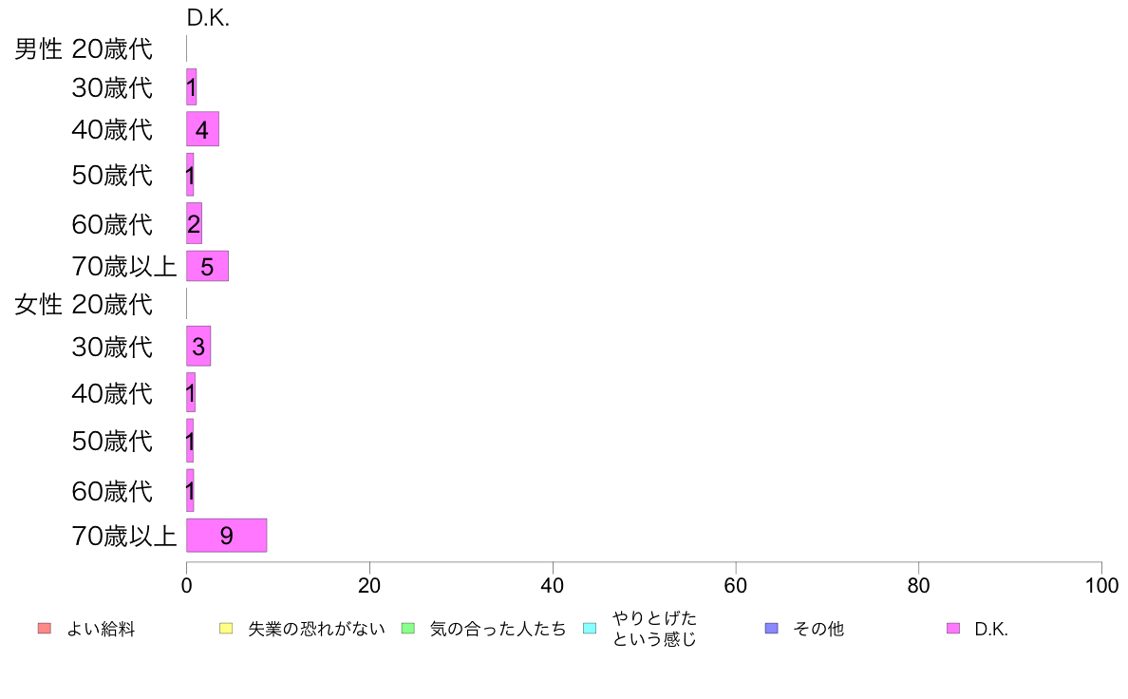Select the 女性 30歳代 bar showing 3
Image resolution: width=1128 pixels, height=699 pixels.
tap(198, 347)
